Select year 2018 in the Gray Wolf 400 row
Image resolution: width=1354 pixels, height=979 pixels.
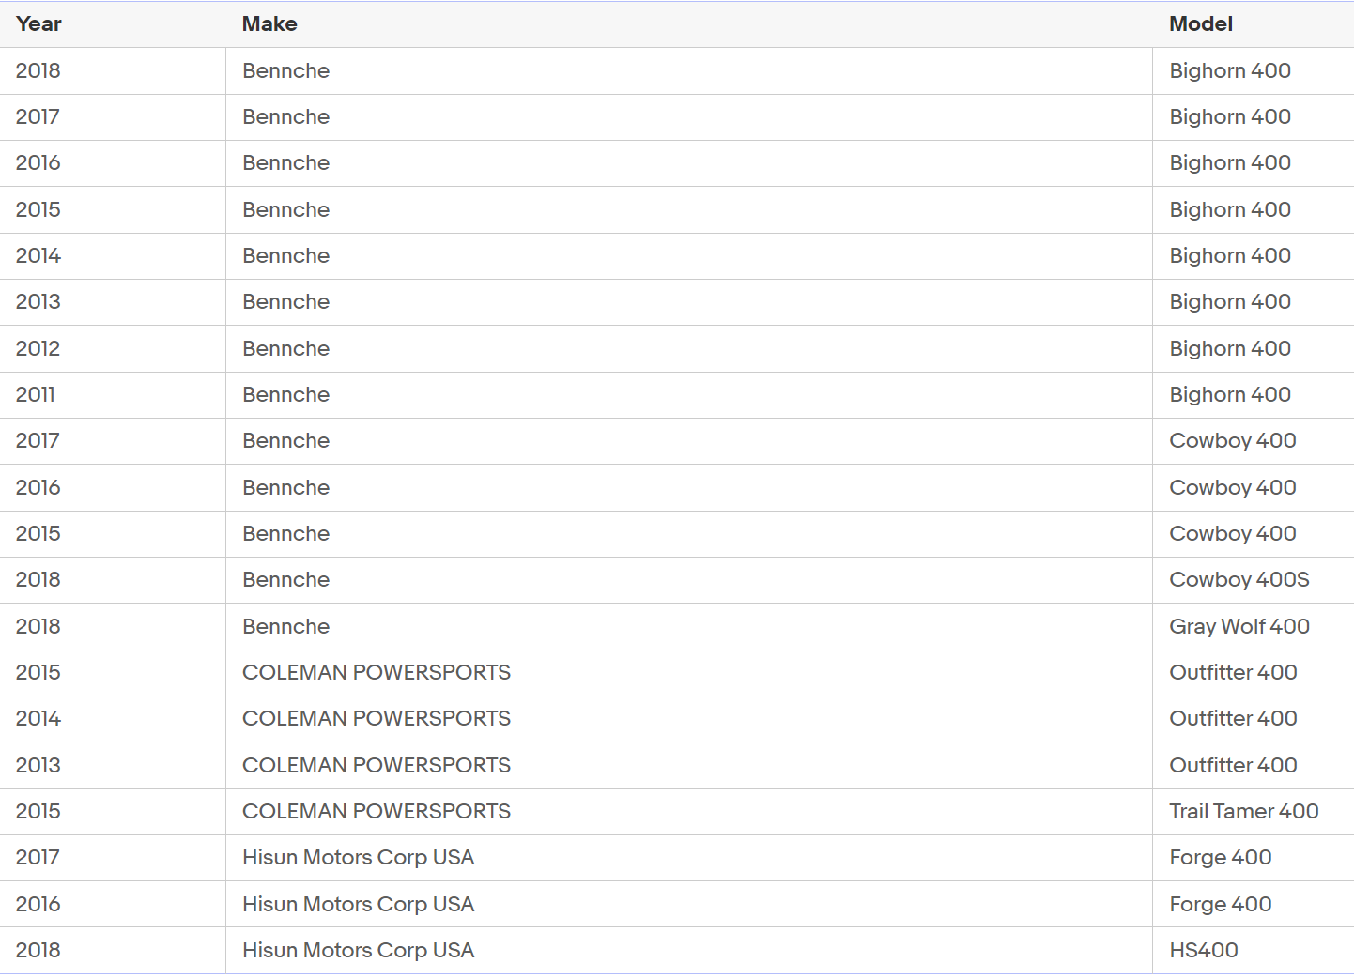(x=38, y=626)
